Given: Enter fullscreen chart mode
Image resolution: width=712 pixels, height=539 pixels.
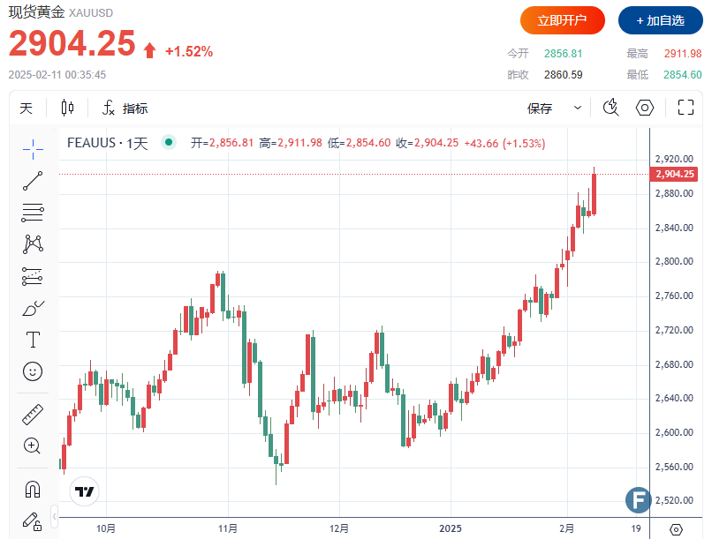Looking at the screenshot, I should coord(685,109).
